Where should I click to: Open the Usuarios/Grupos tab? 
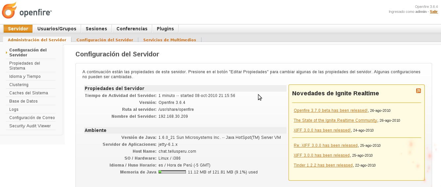pyautogui.click(x=57, y=29)
